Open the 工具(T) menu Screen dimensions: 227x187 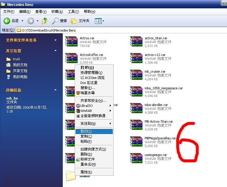click(73, 12)
